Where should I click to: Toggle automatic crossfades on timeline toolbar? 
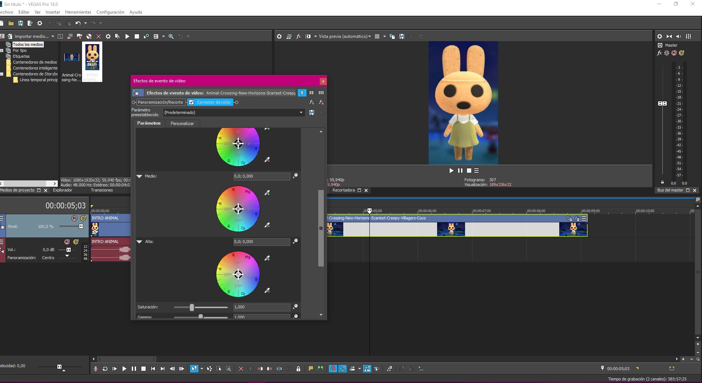(343, 369)
